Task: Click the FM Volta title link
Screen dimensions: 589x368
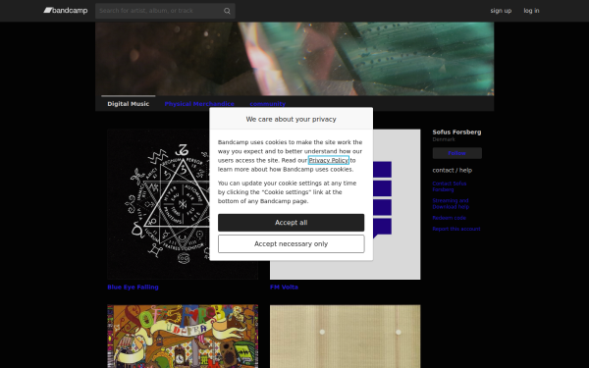Action: [284, 288]
